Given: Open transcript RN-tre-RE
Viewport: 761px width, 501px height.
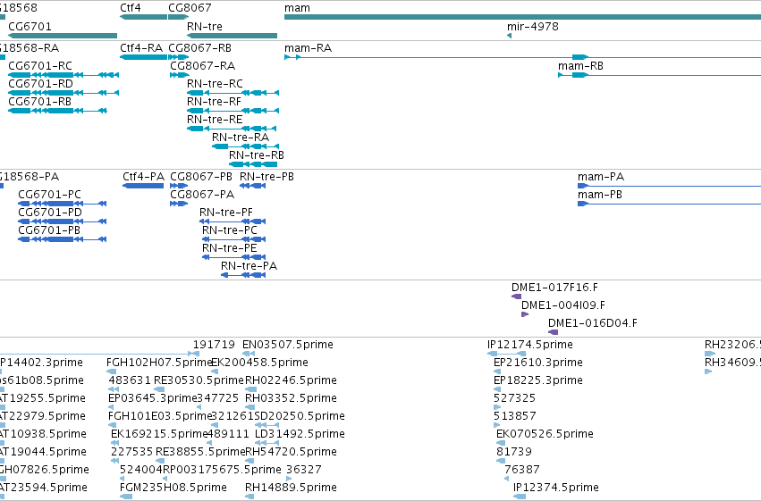Looking at the screenshot, I should point(215,119).
